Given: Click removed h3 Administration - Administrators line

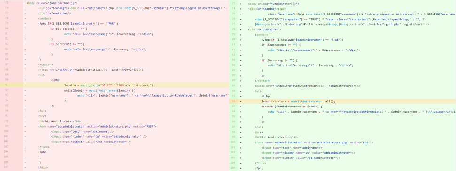Looking at the screenshot, I should (91, 70).
